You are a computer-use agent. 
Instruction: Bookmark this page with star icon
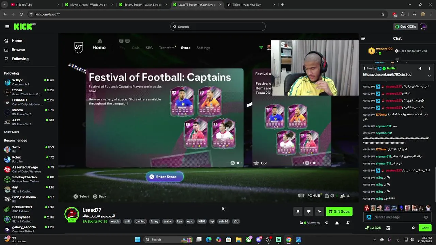[383, 14]
